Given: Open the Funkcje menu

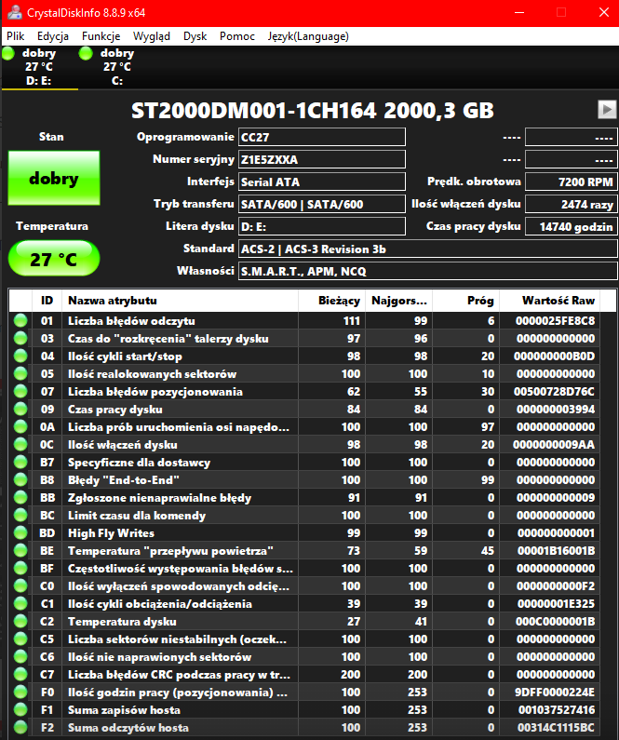Looking at the screenshot, I should pyautogui.click(x=101, y=36).
